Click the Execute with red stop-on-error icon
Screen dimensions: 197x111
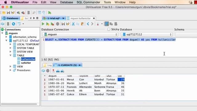click(x=52, y=24)
